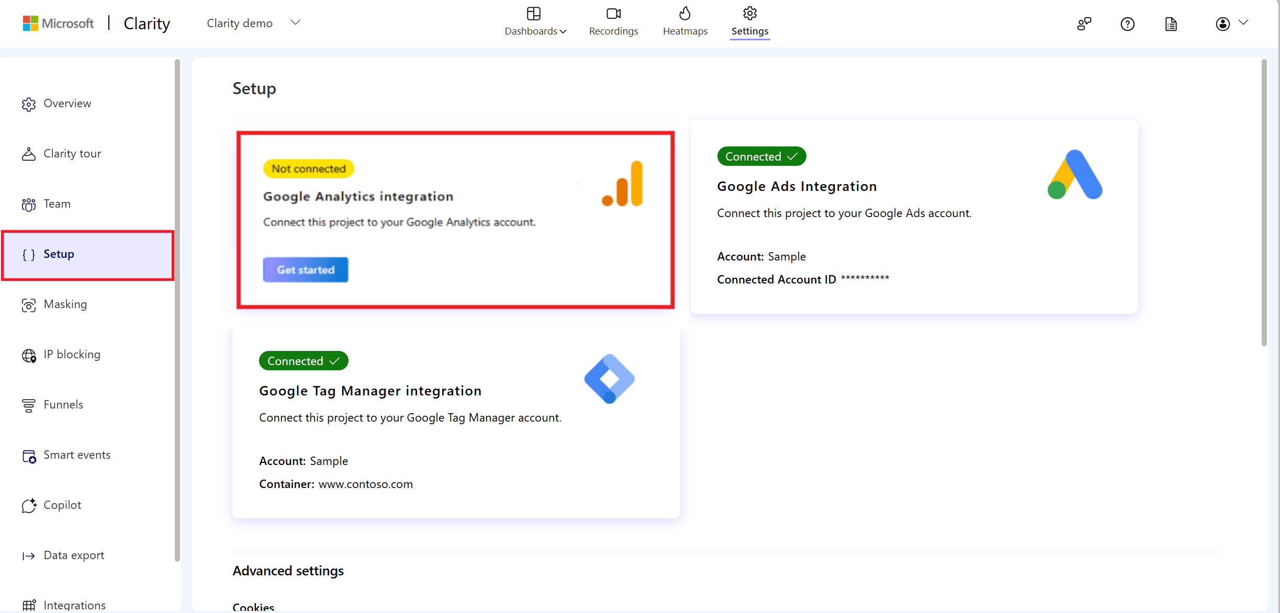Click the Google Ads logo
1280x613 pixels.
tap(1075, 175)
